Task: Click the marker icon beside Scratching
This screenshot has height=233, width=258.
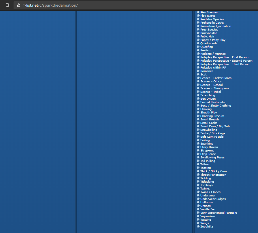Action: point(198,95)
